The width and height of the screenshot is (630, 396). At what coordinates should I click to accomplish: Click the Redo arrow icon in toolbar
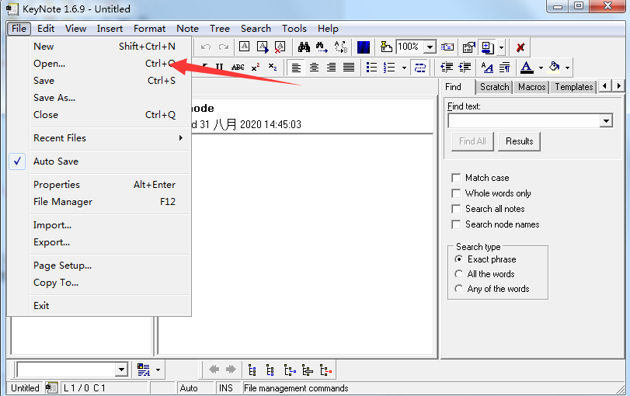[224, 47]
